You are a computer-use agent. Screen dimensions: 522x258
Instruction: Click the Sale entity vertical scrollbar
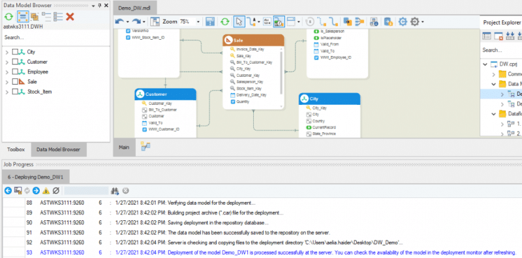pyautogui.click(x=282, y=78)
